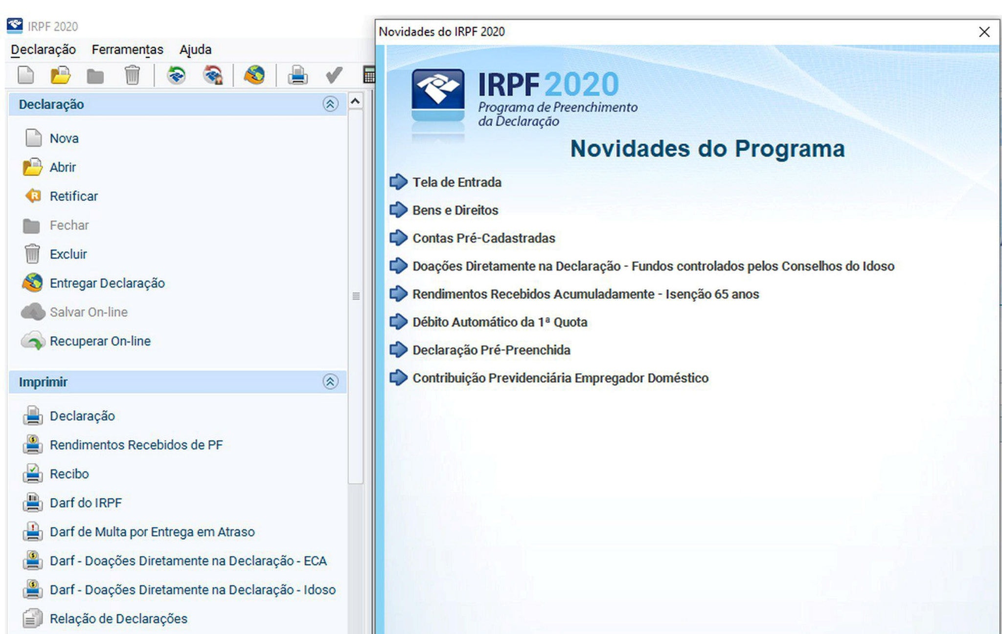Open Contribuição Previdenciária Empregador Doméstico item
The height and width of the screenshot is (634, 1002).
click(x=560, y=378)
